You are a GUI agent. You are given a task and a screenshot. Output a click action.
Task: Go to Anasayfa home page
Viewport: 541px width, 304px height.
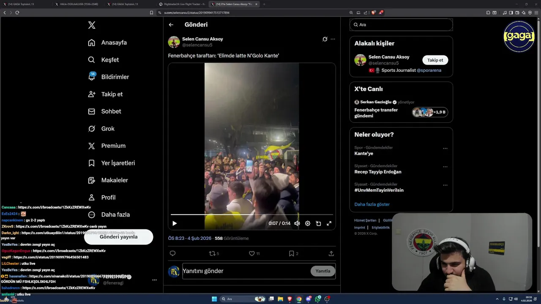coord(107,43)
